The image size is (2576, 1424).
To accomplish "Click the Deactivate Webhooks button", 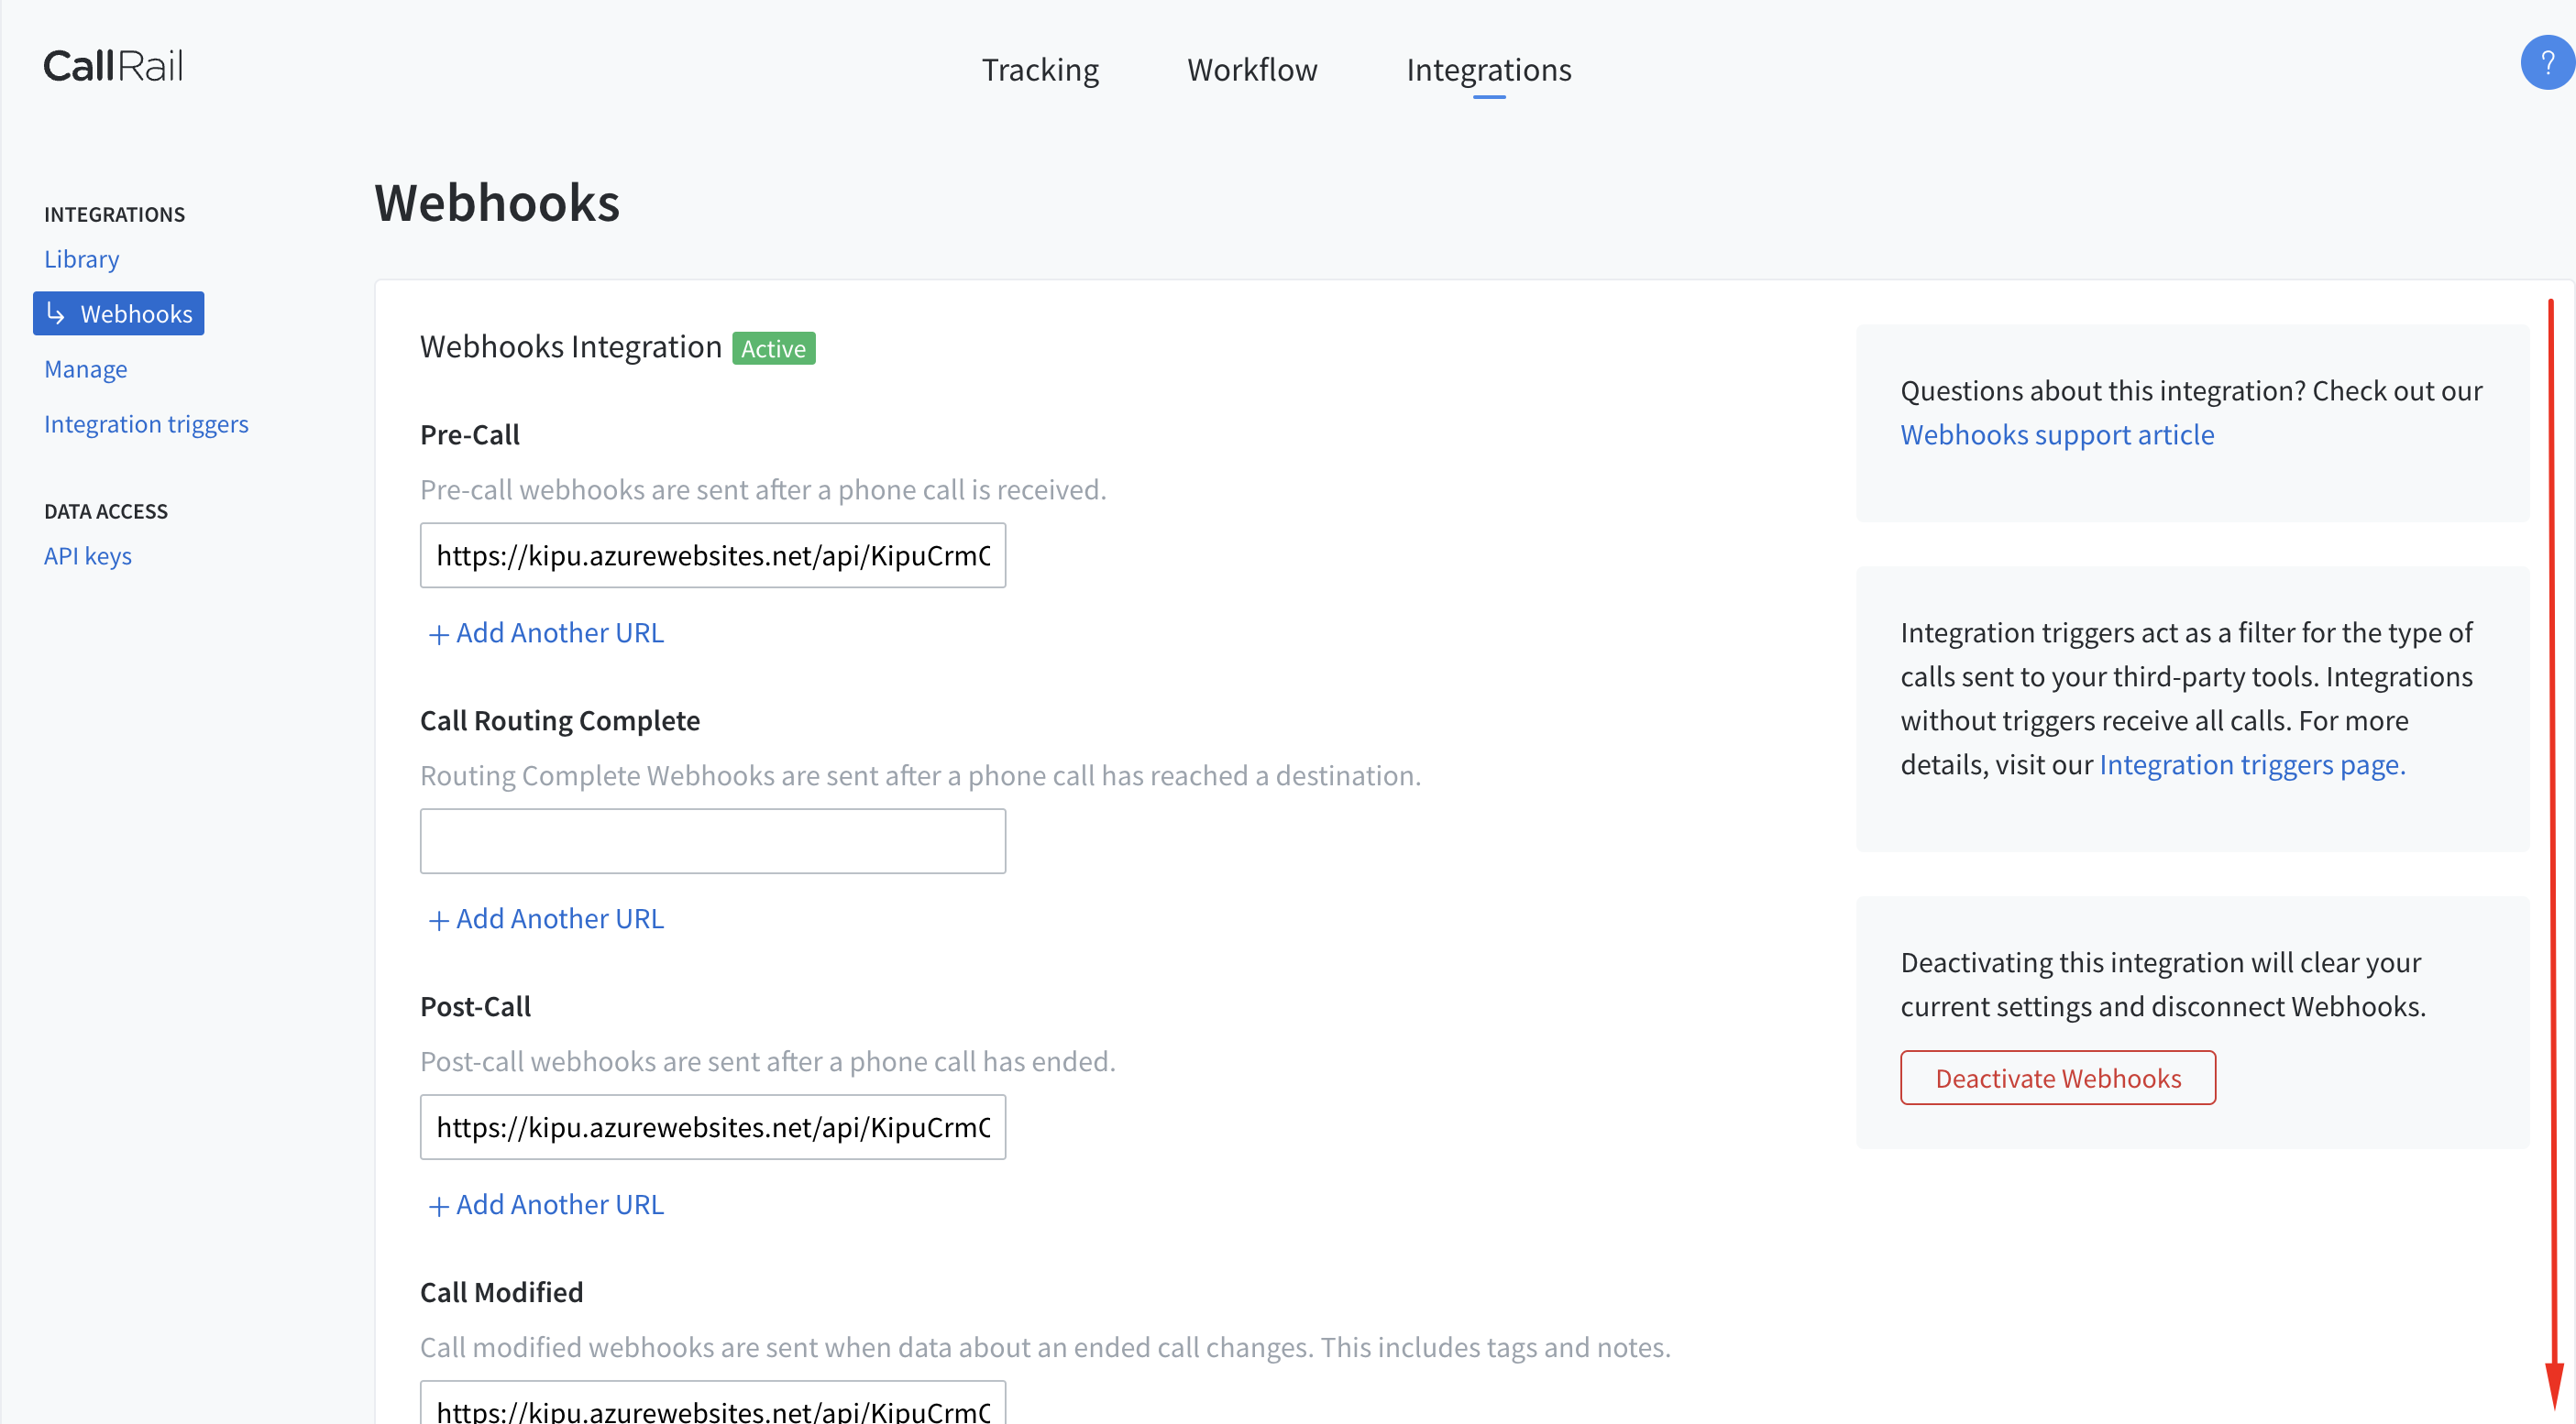I will pos(2057,1078).
